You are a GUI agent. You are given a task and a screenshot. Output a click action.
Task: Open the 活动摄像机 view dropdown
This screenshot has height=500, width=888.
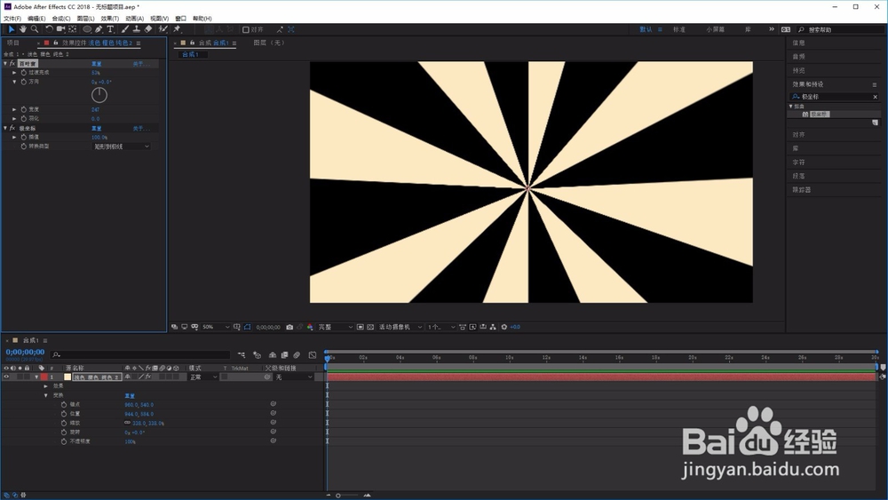(400, 327)
